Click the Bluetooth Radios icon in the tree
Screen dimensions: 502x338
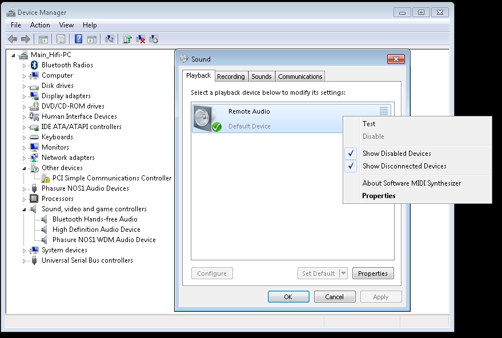pyautogui.click(x=34, y=65)
